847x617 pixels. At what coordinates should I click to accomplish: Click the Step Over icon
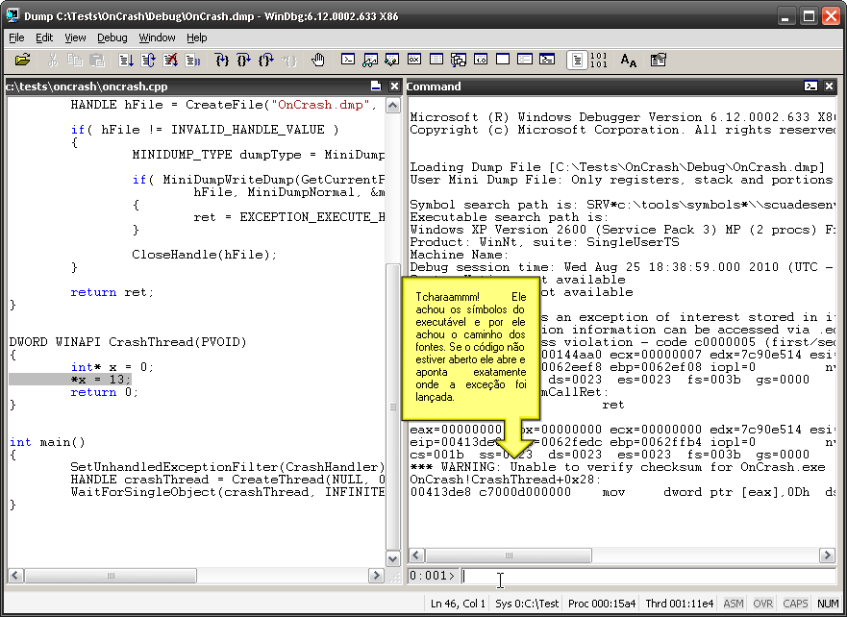pos(244,61)
